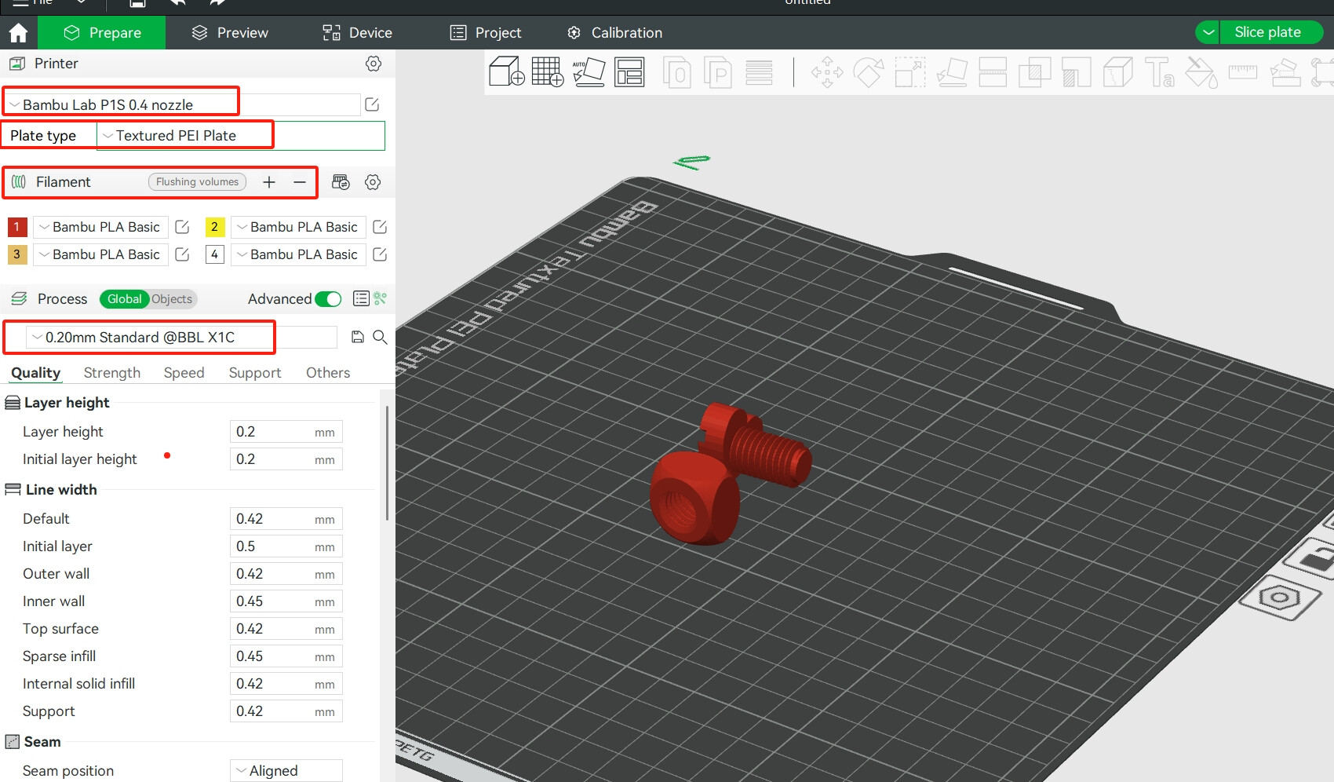Select the Color painting tool

(x=1201, y=72)
